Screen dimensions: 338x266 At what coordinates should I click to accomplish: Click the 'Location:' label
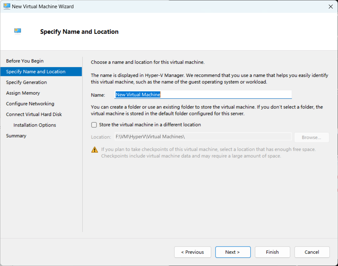pos(101,137)
